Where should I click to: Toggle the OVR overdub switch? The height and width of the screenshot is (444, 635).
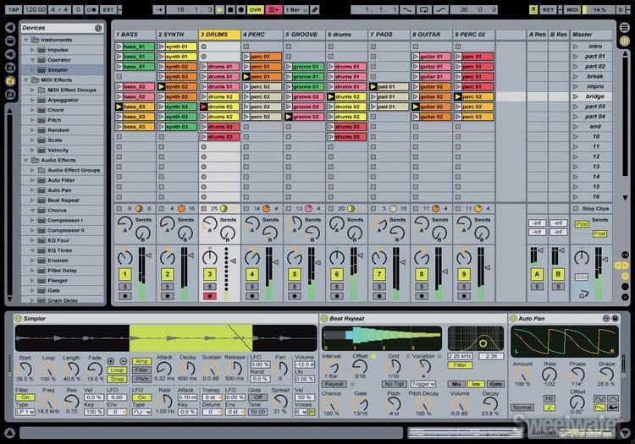pyautogui.click(x=255, y=8)
